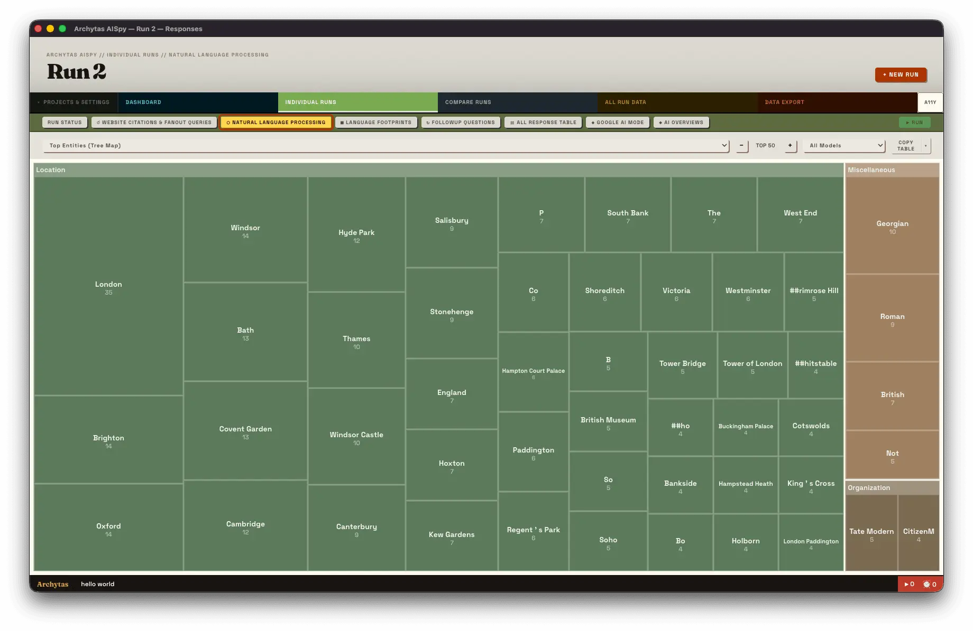Select the Oxford treemap tile
The height and width of the screenshot is (631, 973).
tap(108, 528)
